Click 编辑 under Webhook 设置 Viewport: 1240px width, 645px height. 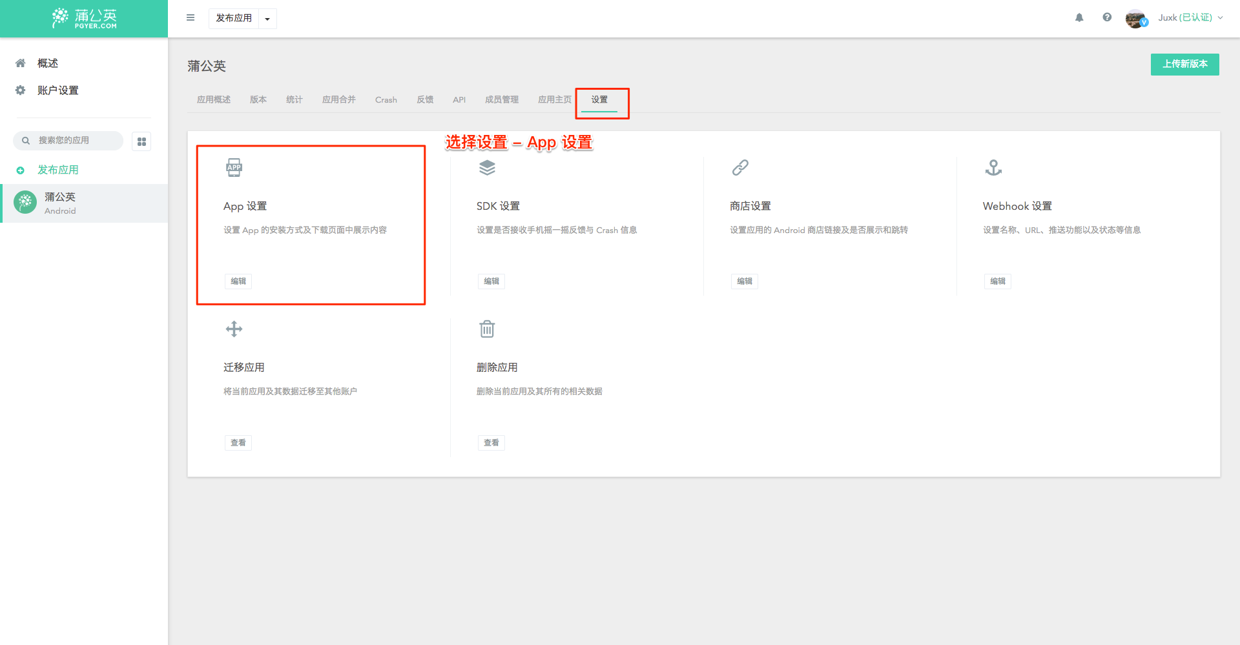click(x=998, y=282)
